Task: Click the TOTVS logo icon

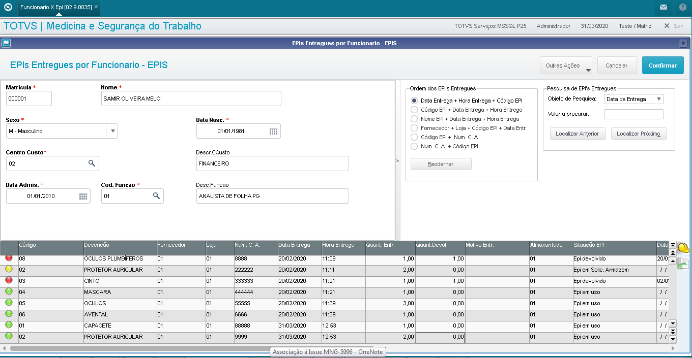Action: pos(8,7)
